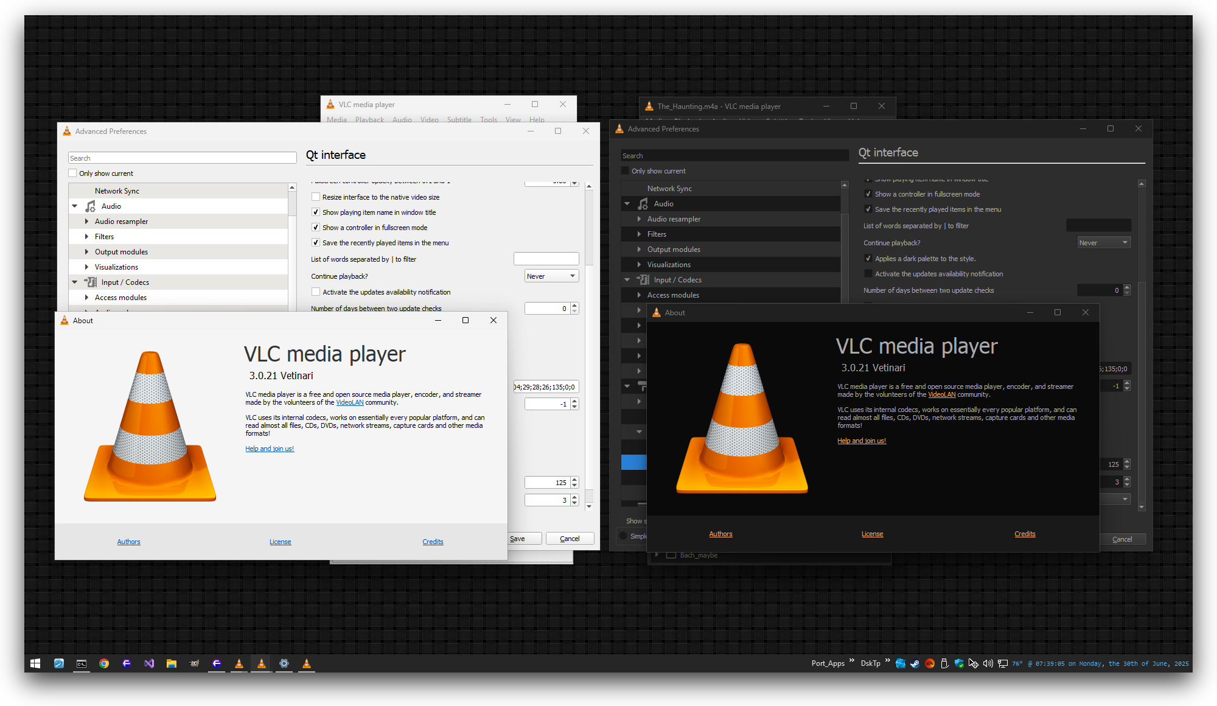The height and width of the screenshot is (706, 1217).
Task: Toggle 'Save the recently played items' in light window
Action: (316, 243)
